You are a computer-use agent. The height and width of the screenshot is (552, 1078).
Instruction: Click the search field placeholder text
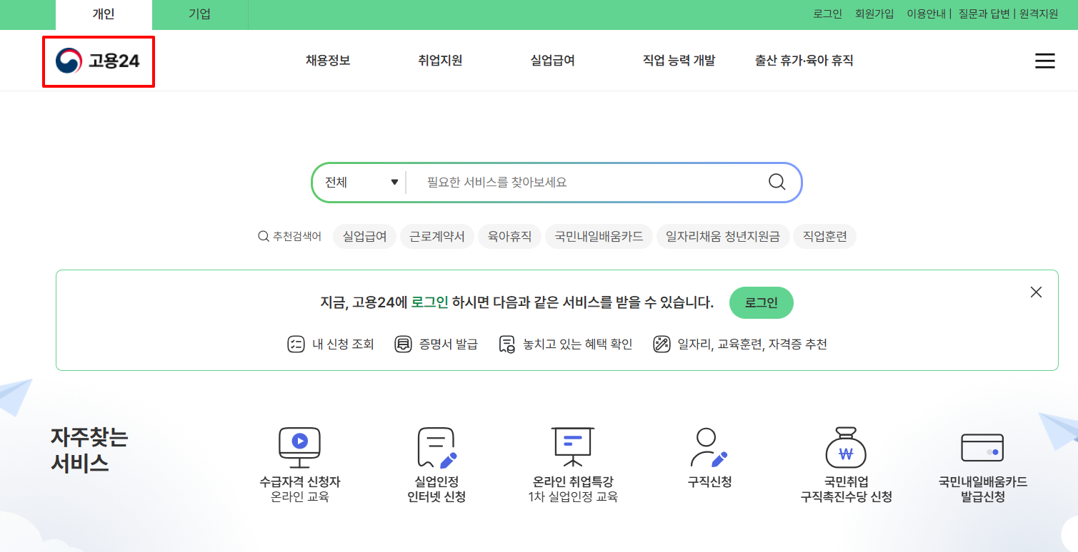coord(496,183)
